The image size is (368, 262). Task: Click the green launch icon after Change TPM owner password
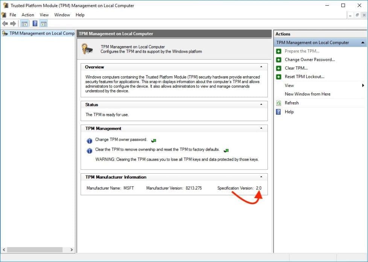[154, 140]
